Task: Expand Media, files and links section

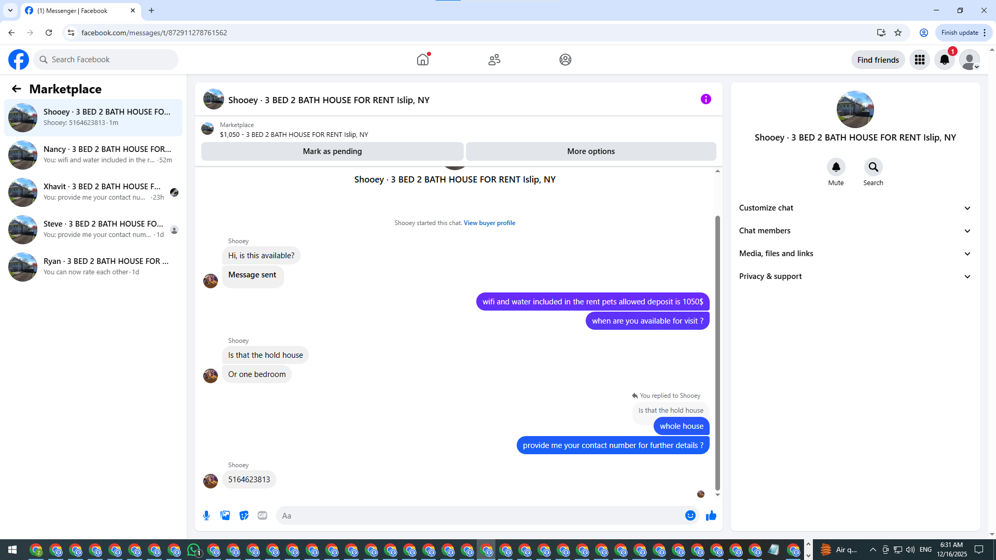Action: pos(855,254)
